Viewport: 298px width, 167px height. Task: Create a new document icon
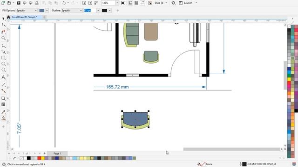click(x=3, y=3)
